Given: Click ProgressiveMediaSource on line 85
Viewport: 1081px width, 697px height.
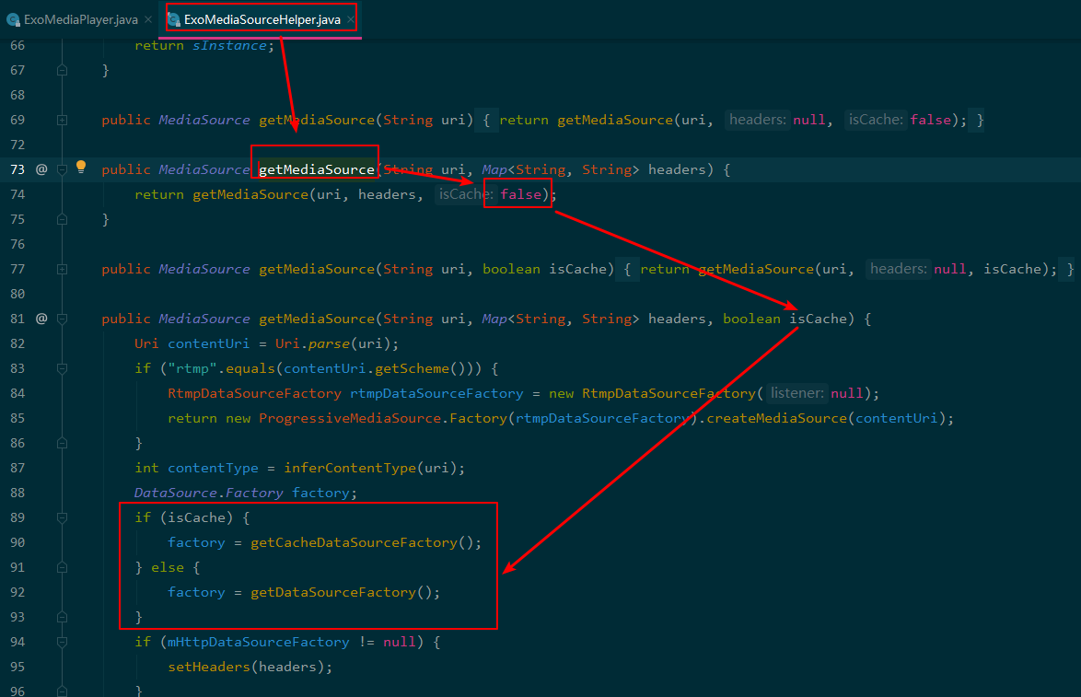Looking at the screenshot, I should point(350,418).
